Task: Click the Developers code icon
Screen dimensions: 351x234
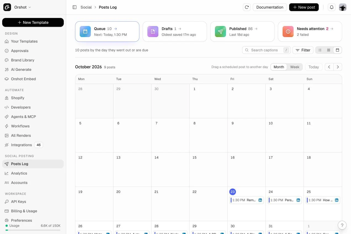Action: [7, 107]
